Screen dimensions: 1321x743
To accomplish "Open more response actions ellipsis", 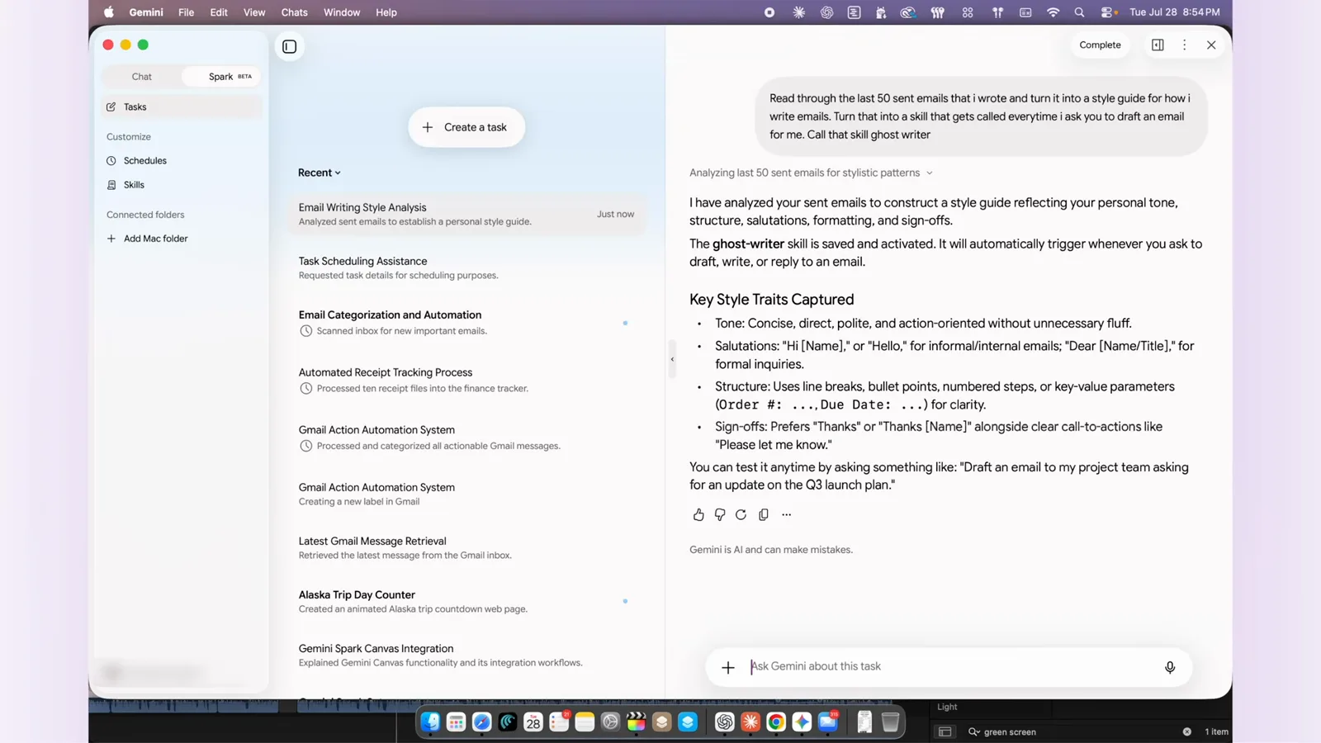I will 786,514.
